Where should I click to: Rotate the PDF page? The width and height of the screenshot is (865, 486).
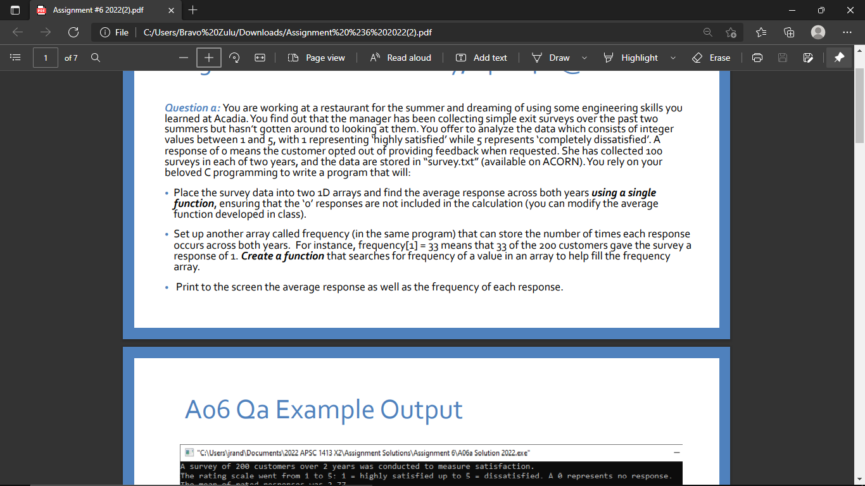(x=234, y=58)
